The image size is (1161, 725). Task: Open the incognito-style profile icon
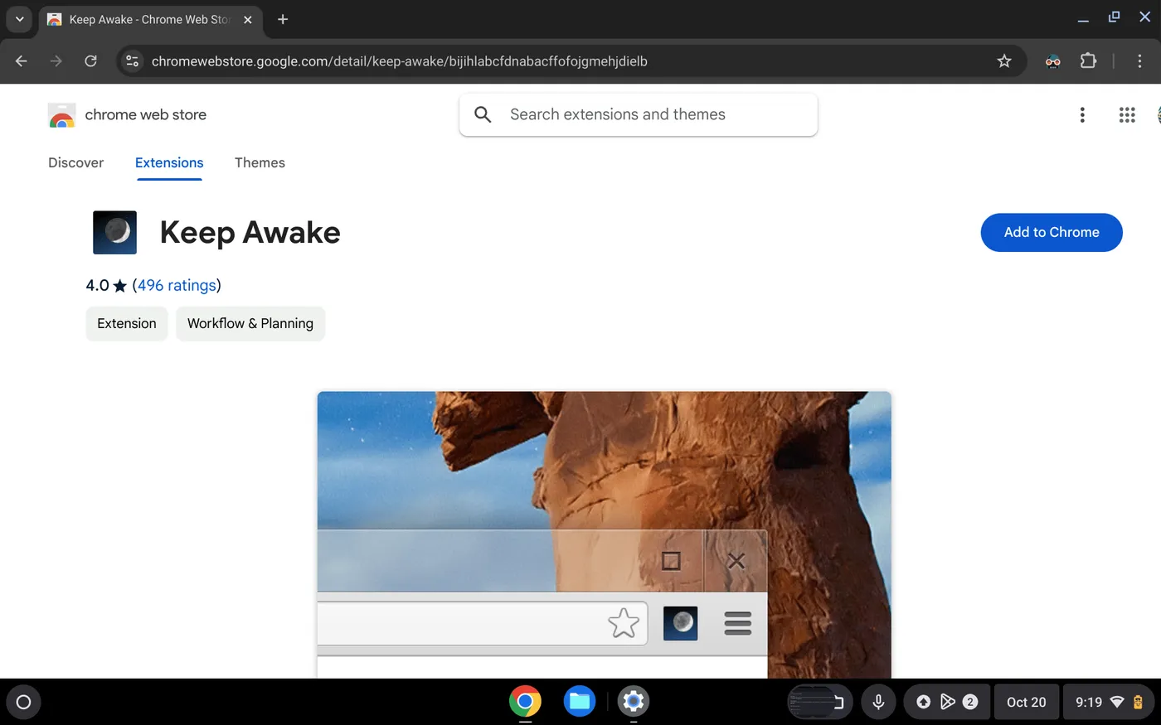point(1052,60)
